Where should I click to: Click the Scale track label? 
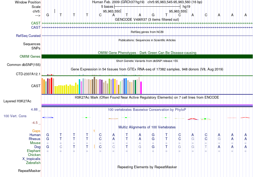click(36, 7)
